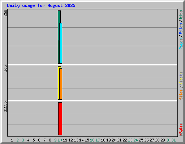Click day 15 on the x-axis

87,140
